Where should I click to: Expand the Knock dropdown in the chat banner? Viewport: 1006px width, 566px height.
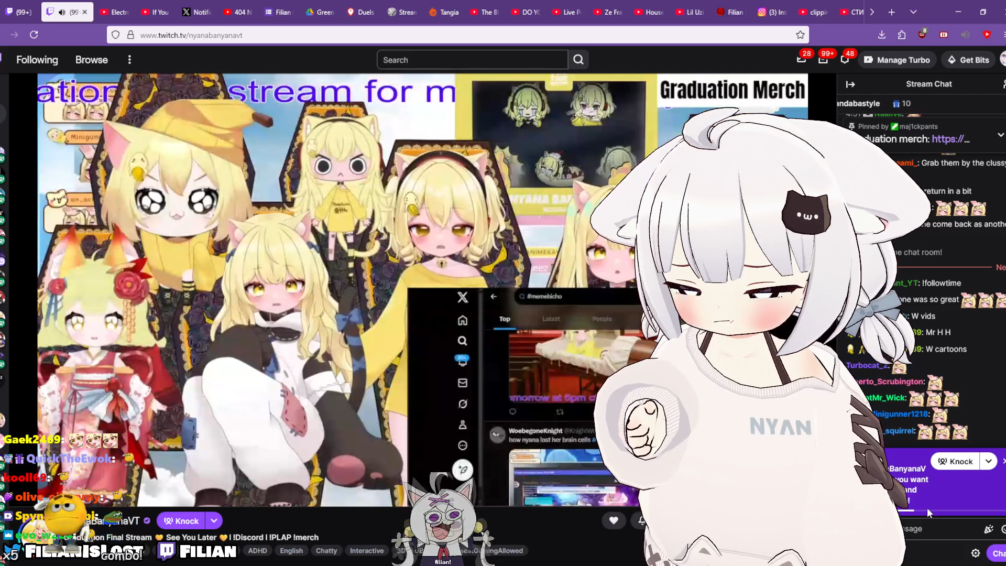coord(988,461)
